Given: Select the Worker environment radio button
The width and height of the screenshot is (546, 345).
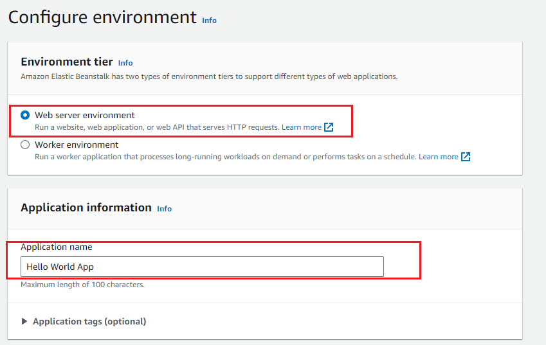Looking at the screenshot, I should coord(25,145).
